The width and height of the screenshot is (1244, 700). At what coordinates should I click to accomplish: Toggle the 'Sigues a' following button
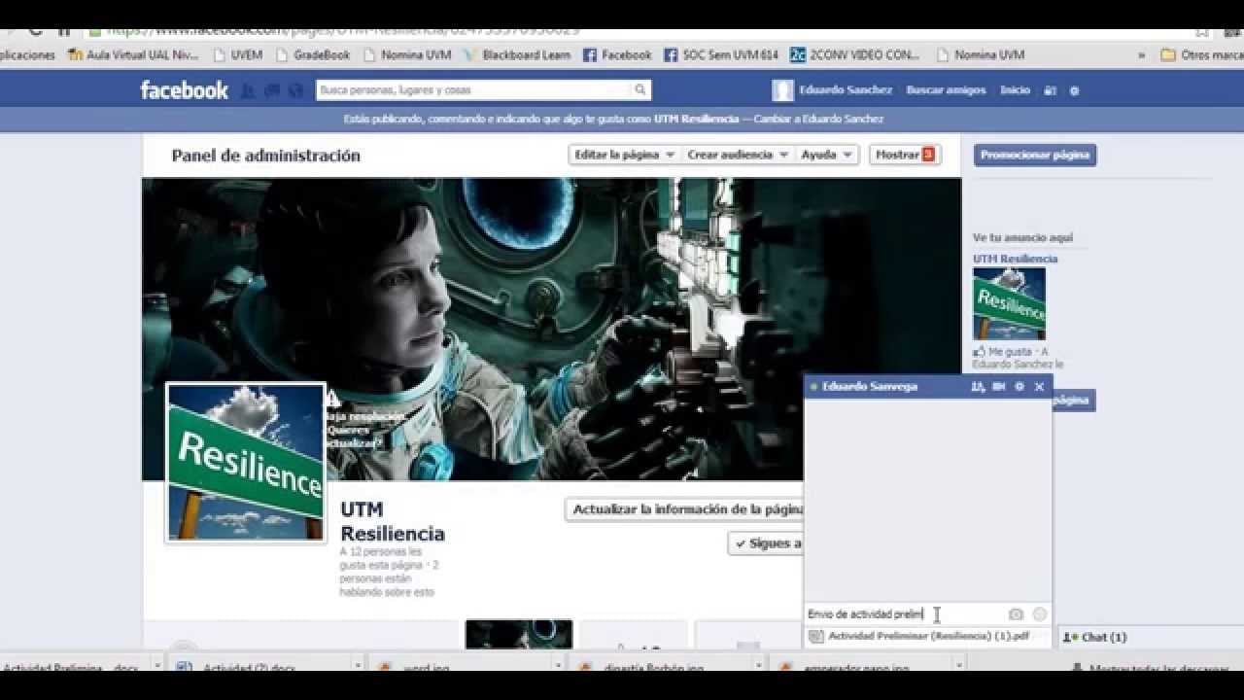tap(768, 543)
